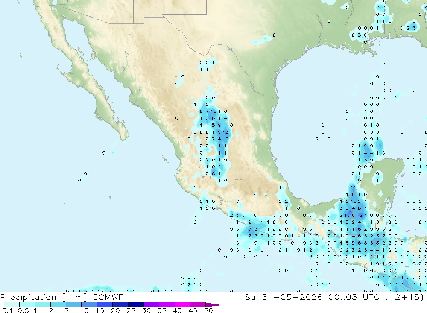Click the legend swatch between 5 and 10
This screenshot has width=427, height=313.
[x=73, y=304]
